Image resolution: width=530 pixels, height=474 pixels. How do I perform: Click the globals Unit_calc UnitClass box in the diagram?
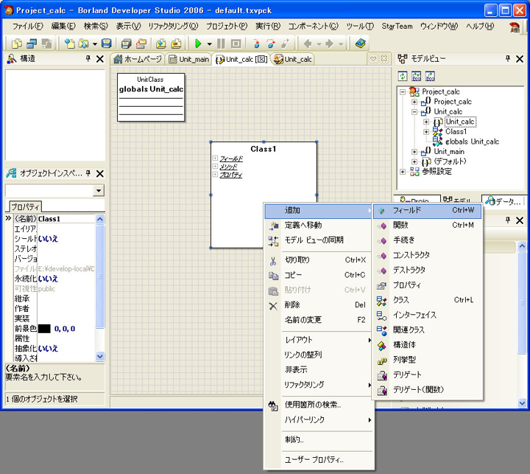[x=151, y=97]
